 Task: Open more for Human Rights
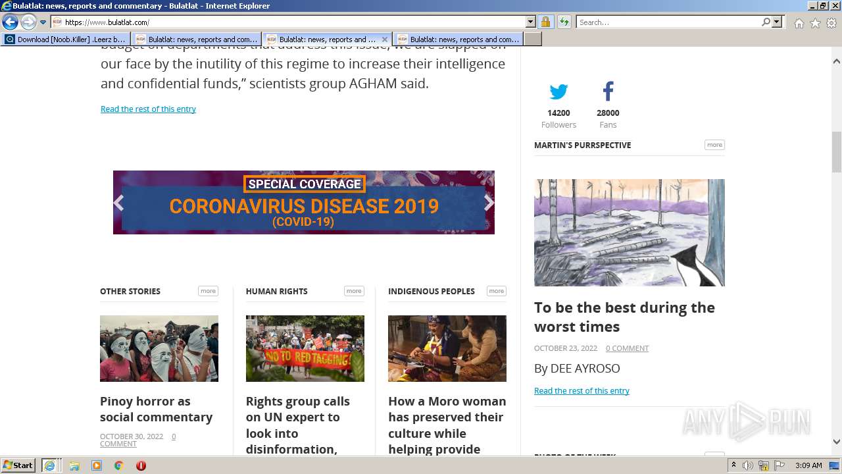pyautogui.click(x=354, y=291)
